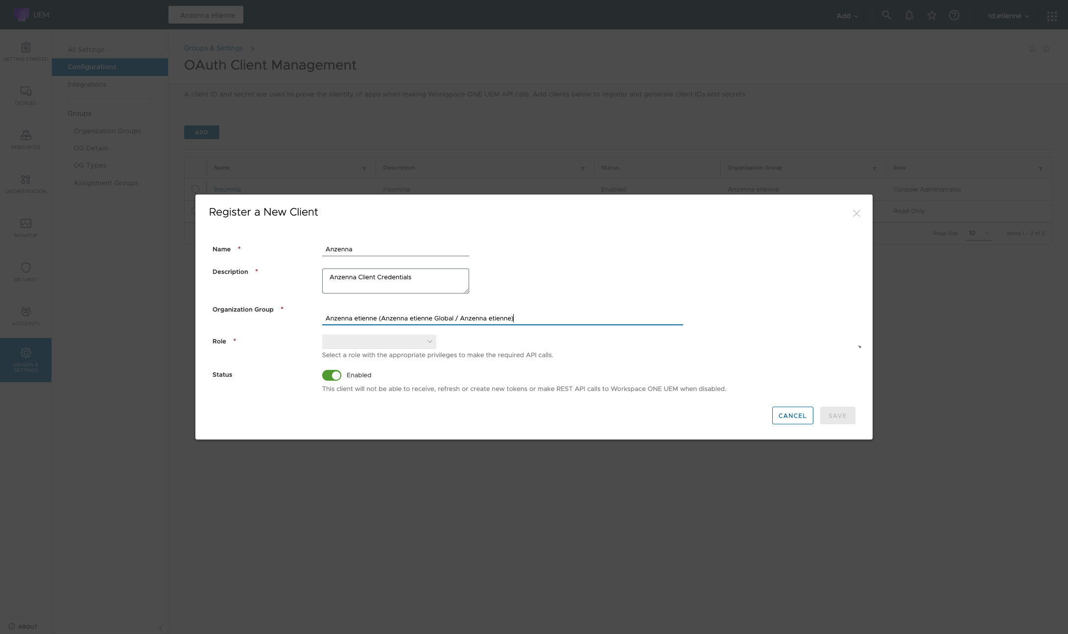Open the Add dropdown menu
The width and height of the screenshot is (1068, 634).
847,16
